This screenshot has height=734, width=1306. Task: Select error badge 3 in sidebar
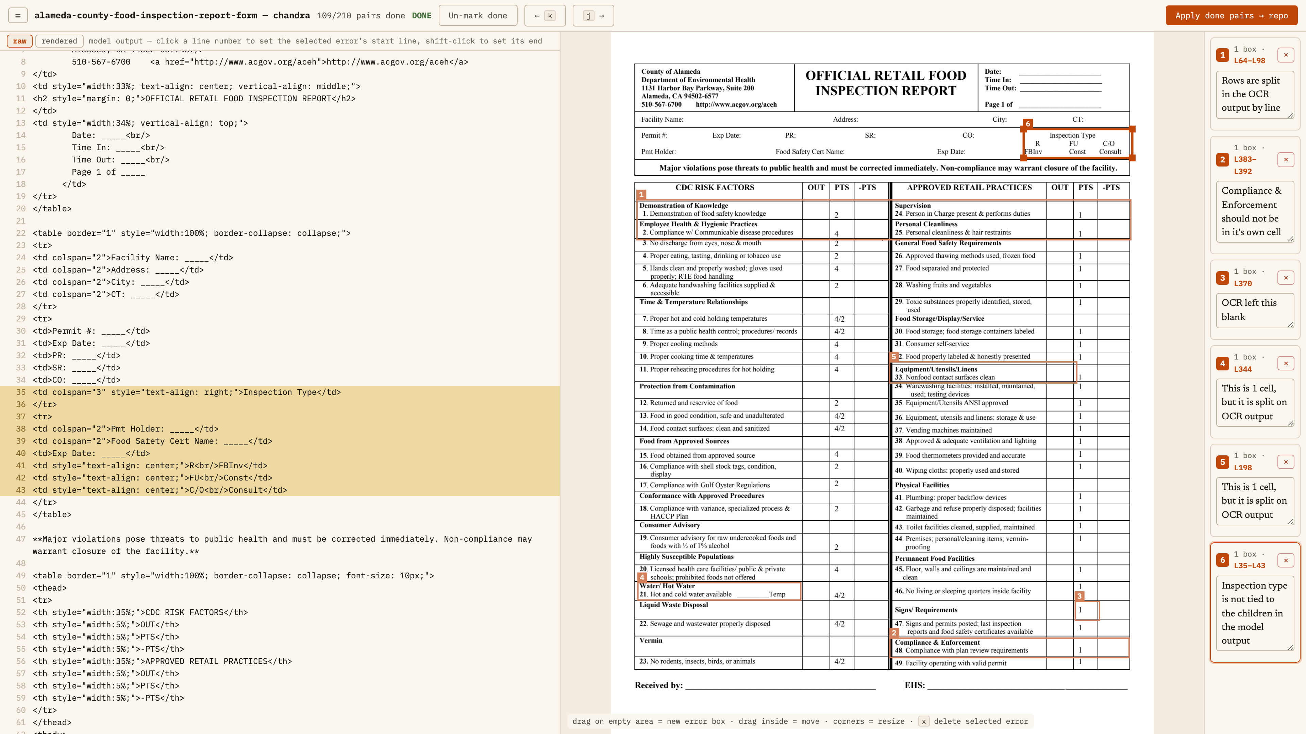(x=1222, y=278)
